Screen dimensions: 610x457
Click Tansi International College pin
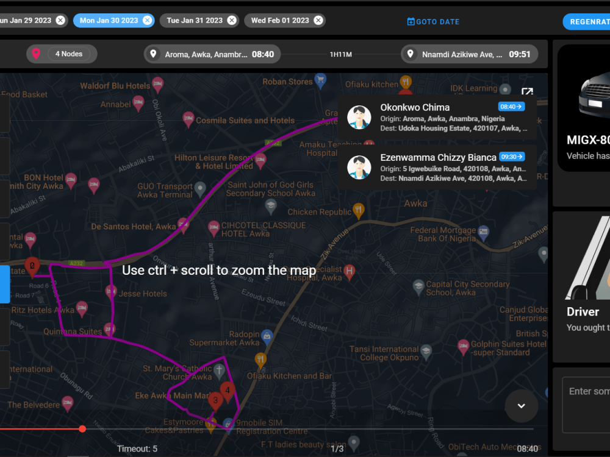point(426,352)
